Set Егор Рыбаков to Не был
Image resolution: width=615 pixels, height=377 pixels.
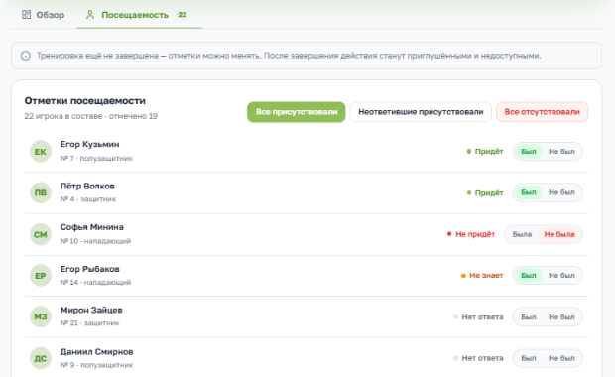[561, 276]
